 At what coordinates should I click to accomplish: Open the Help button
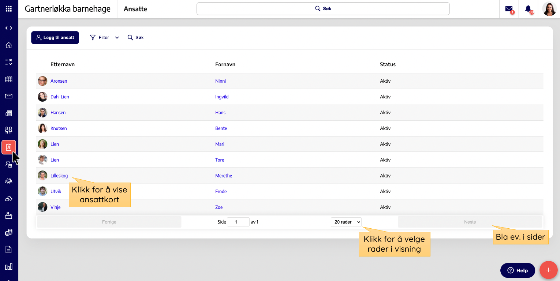point(518,270)
